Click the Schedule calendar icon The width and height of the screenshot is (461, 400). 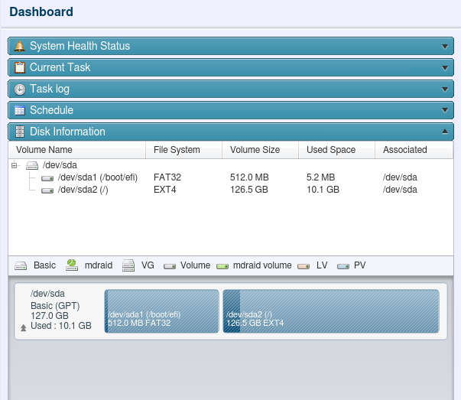click(20, 110)
